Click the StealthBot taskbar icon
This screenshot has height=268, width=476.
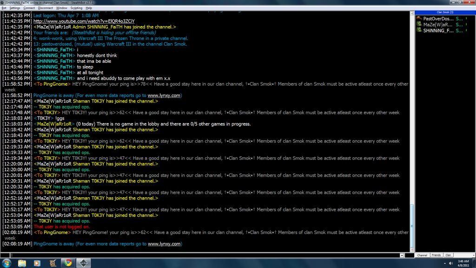coord(83,263)
